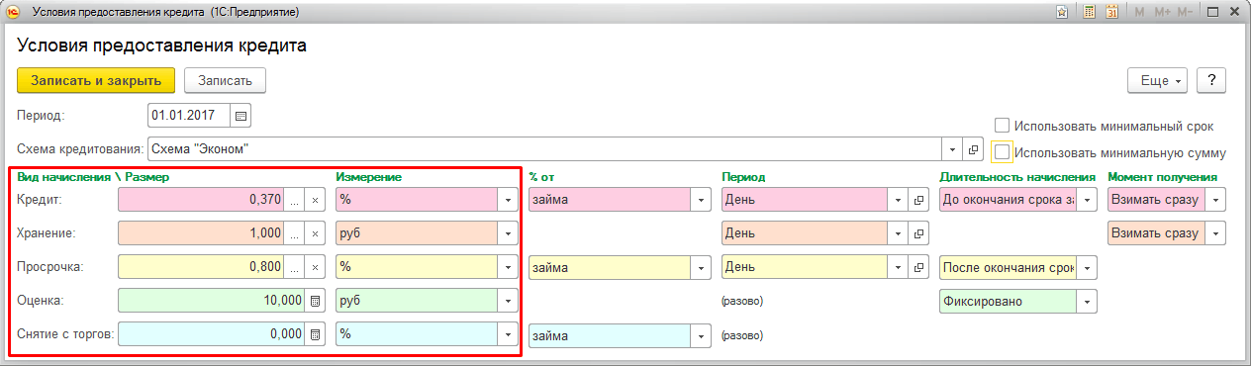
Task: Clear the Кредит size value
Action: (x=315, y=200)
